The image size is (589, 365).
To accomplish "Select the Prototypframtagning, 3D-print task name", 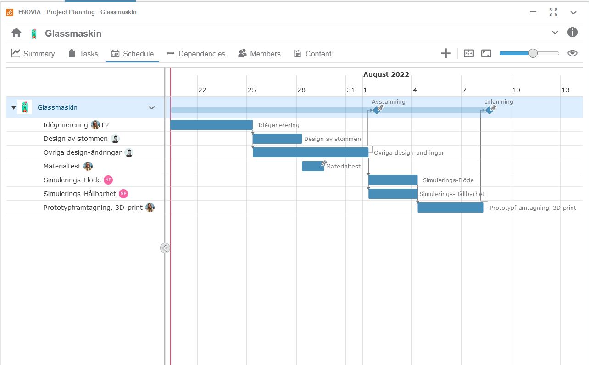I will [x=93, y=208].
